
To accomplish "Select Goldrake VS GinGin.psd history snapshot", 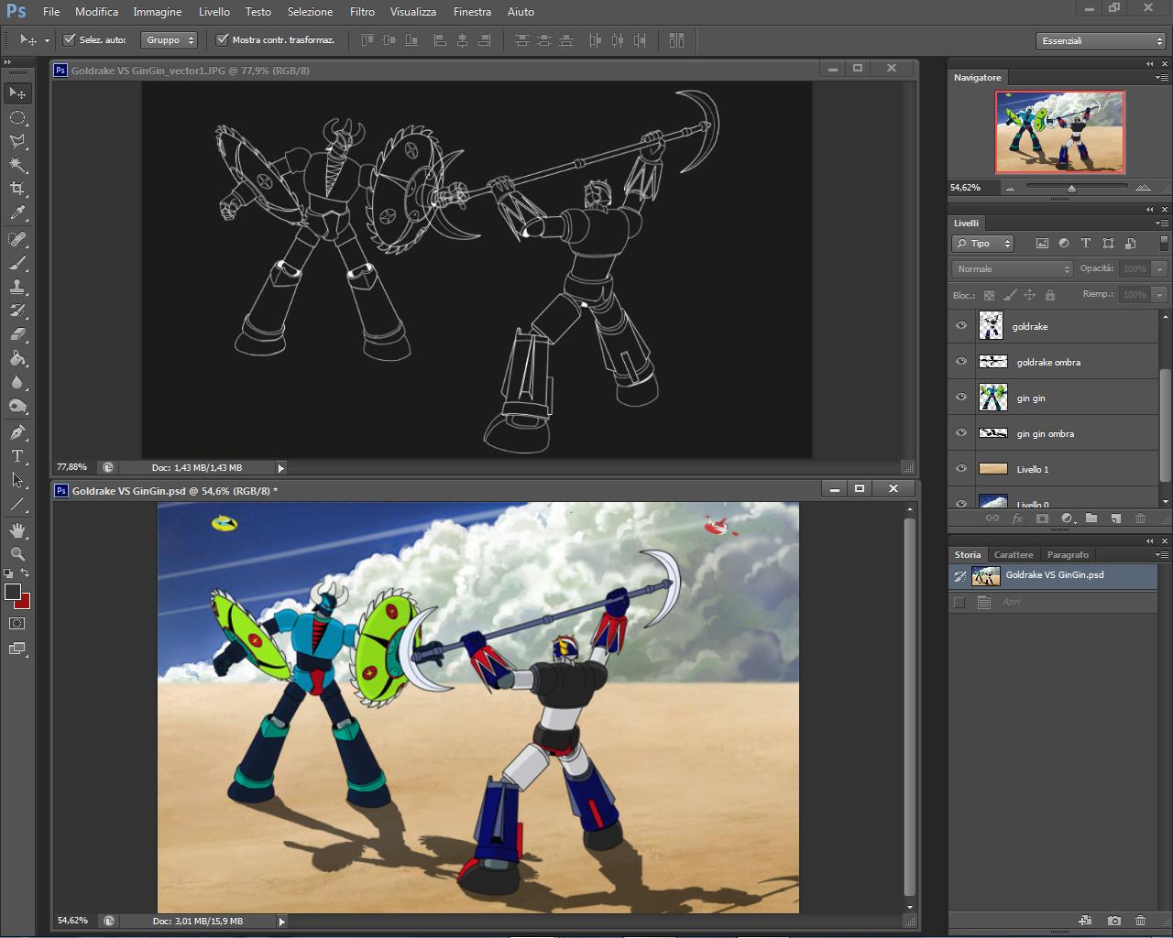I will 1053,575.
